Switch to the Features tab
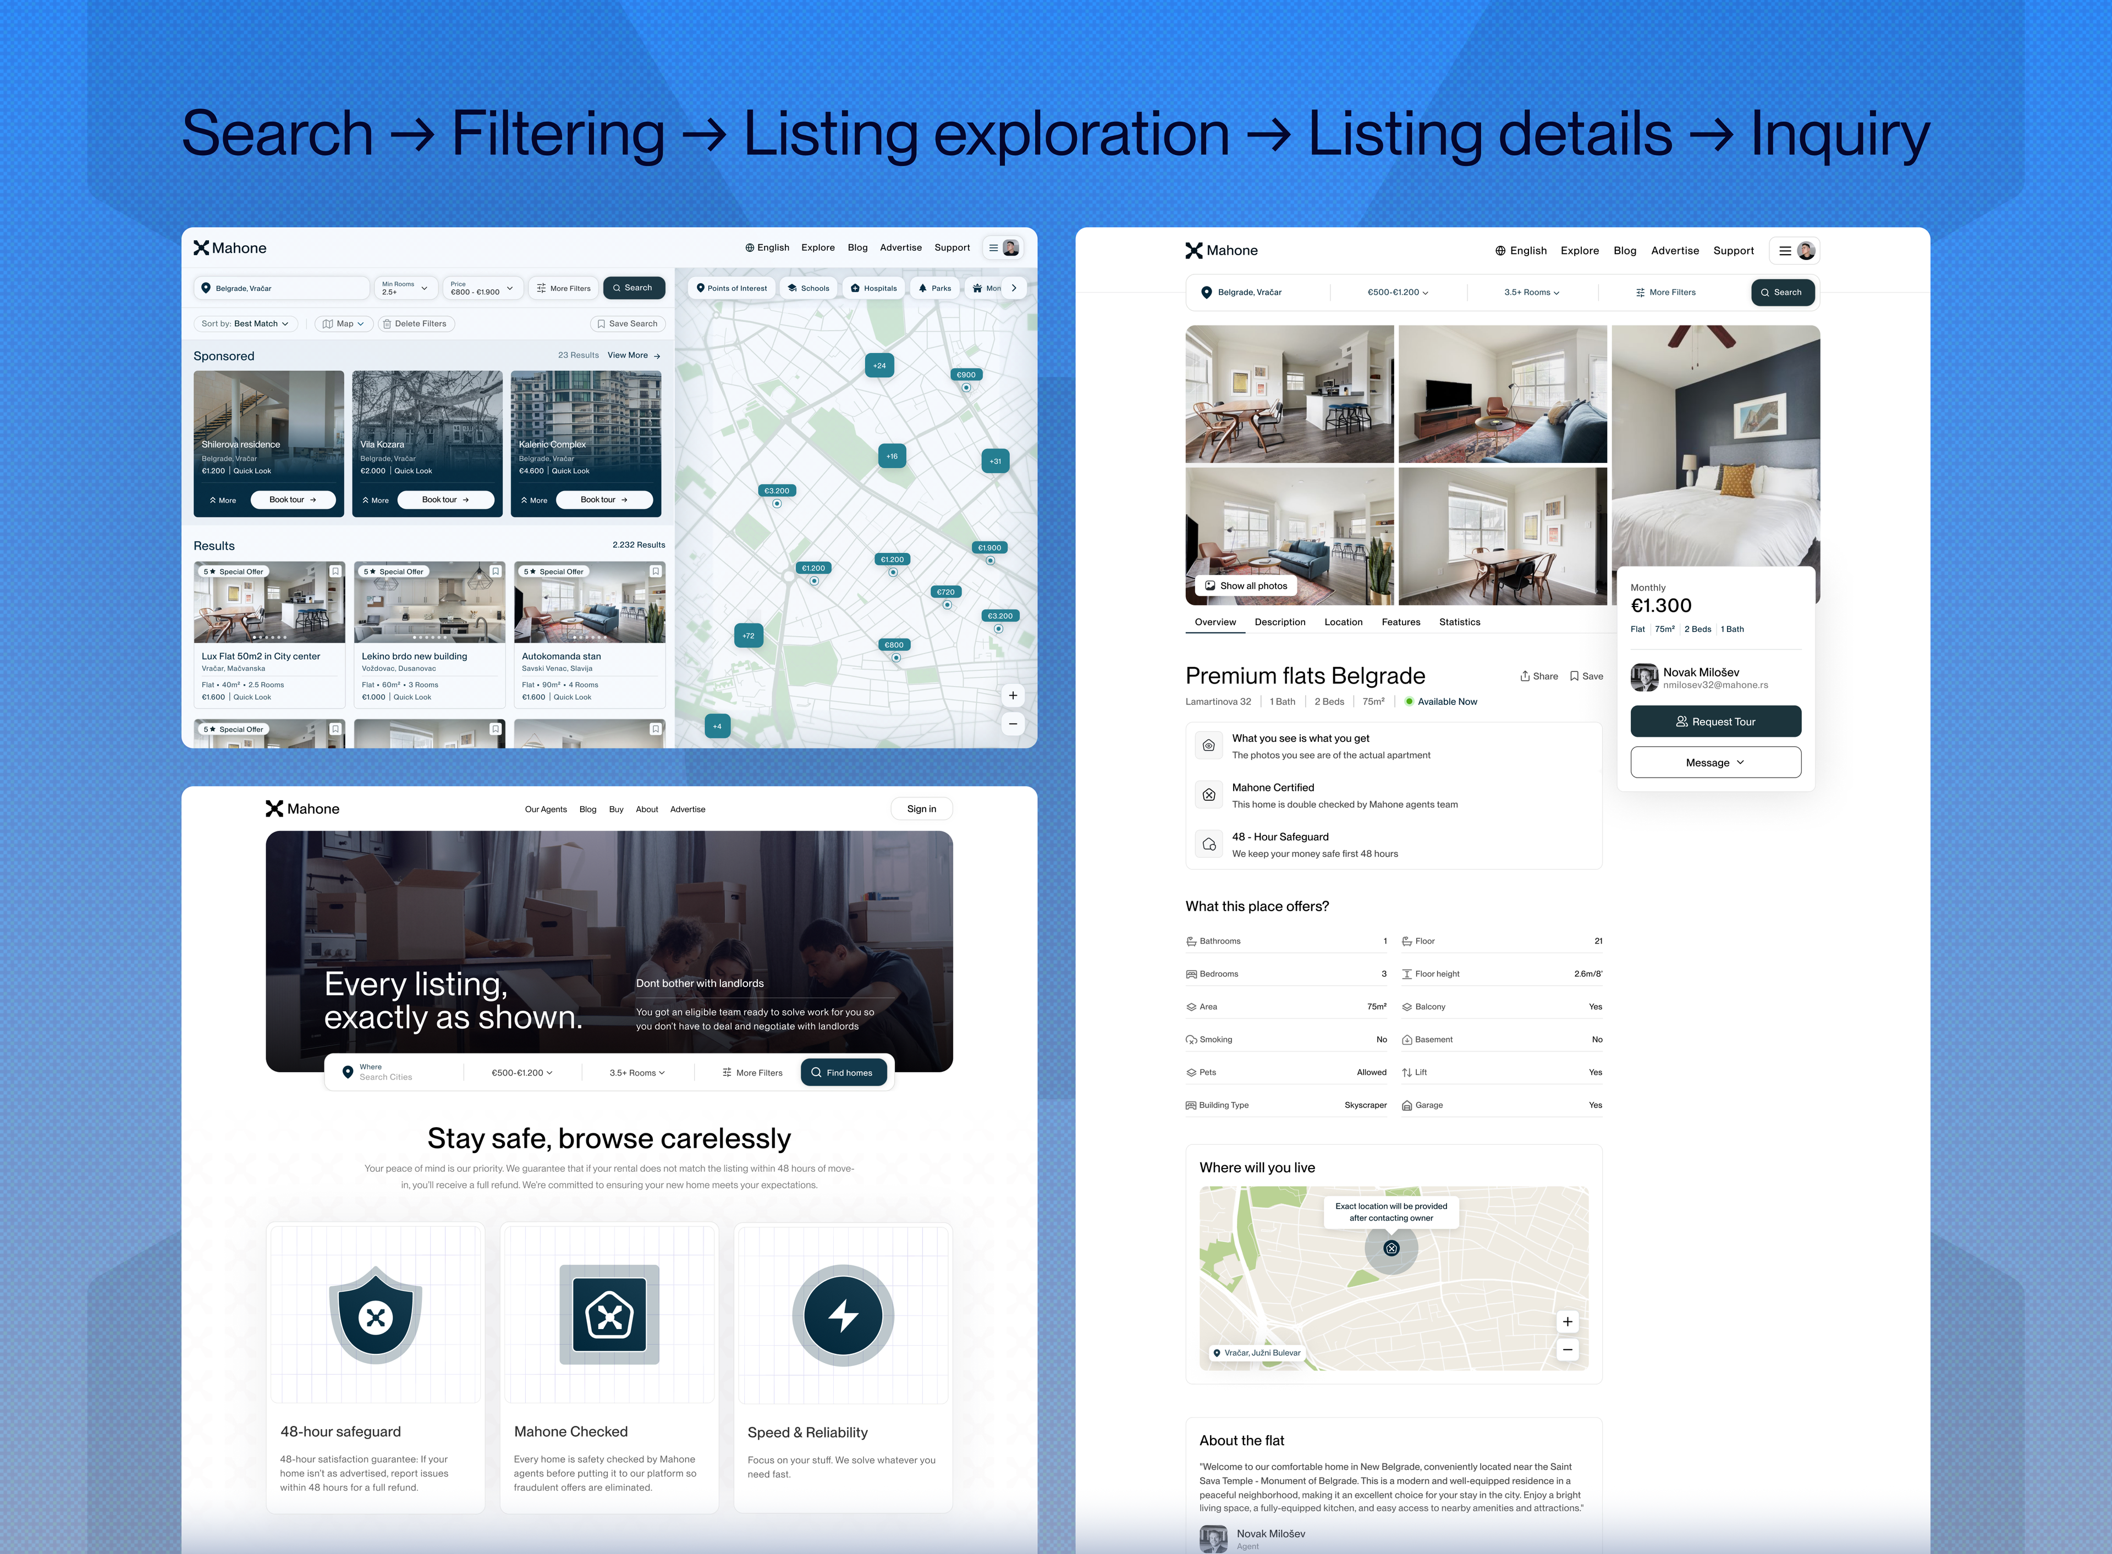Screen dimensions: 2112x1554 1400,622
